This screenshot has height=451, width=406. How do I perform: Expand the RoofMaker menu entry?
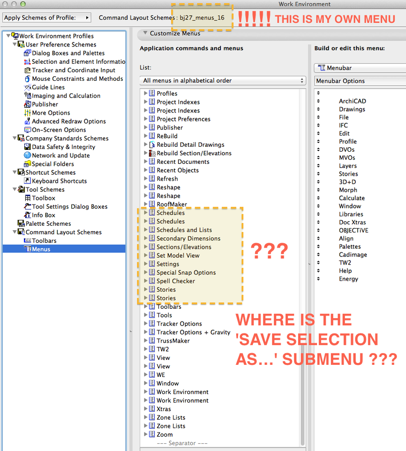(145, 204)
